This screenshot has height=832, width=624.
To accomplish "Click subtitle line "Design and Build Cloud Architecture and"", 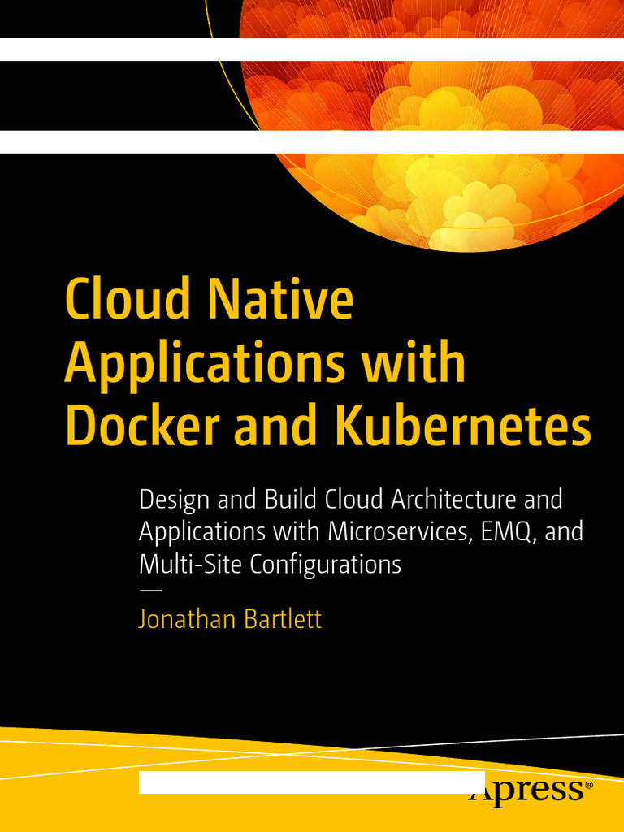I will click(350, 500).
